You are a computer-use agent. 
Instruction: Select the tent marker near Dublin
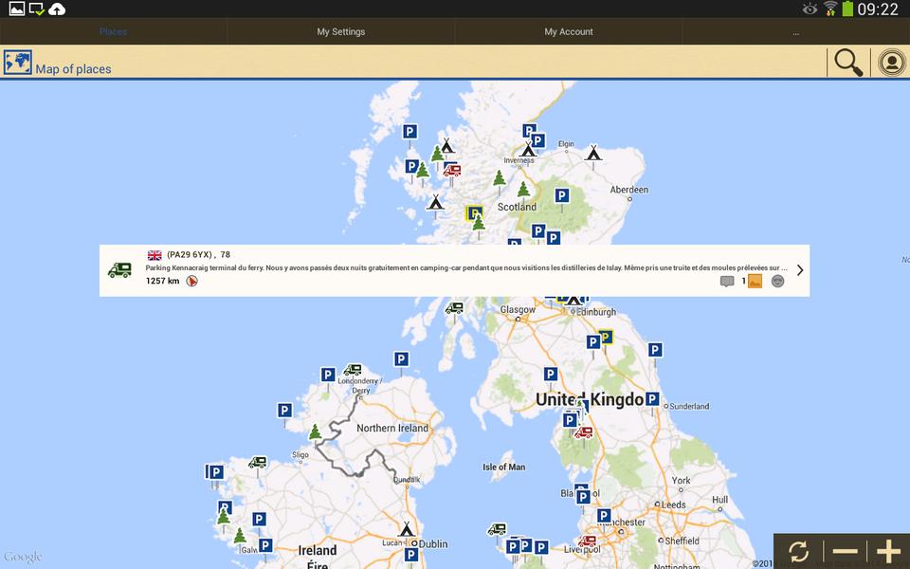point(407,528)
